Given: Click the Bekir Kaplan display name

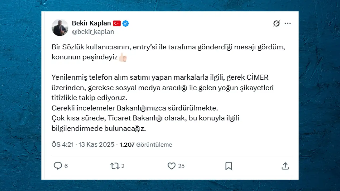Looking at the screenshot, I should click(x=91, y=23).
